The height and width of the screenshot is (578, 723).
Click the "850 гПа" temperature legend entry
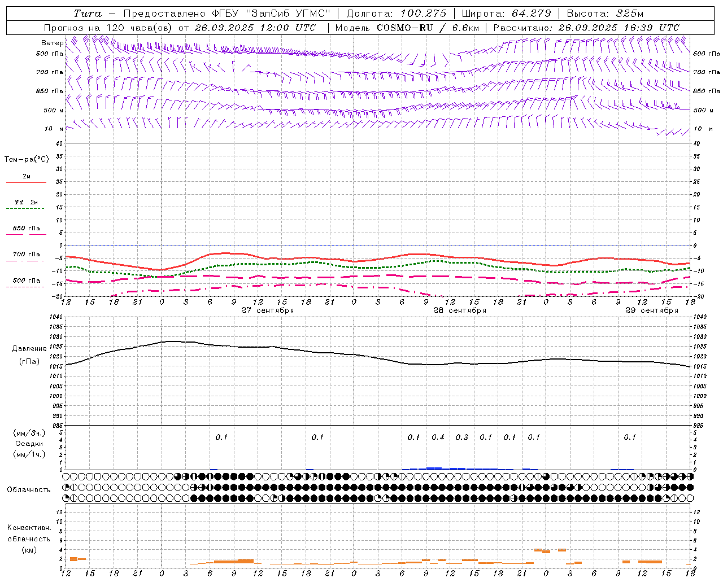27,229
